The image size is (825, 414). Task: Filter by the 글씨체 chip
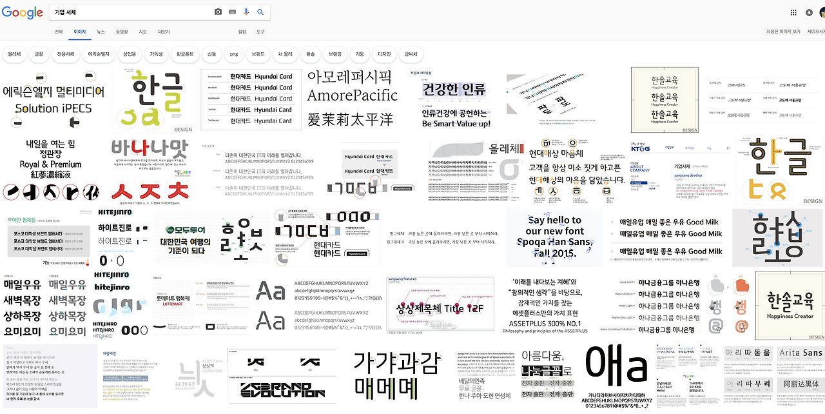pos(411,54)
